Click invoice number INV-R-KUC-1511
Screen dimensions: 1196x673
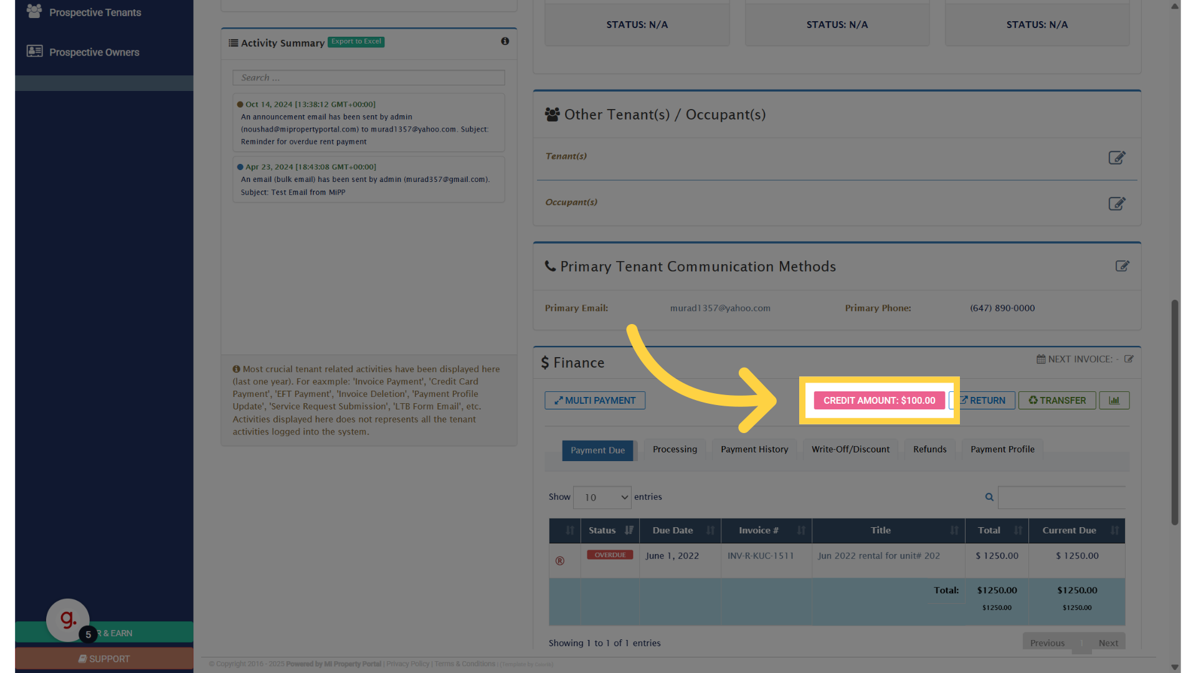pyautogui.click(x=761, y=556)
